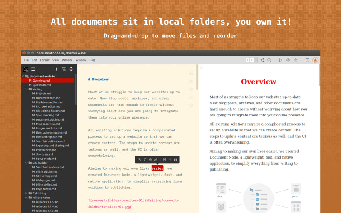The width and height of the screenshot is (341, 213).
Task: Click the image link convert-folder-to-sites-01 in editor
Action: 133,203
